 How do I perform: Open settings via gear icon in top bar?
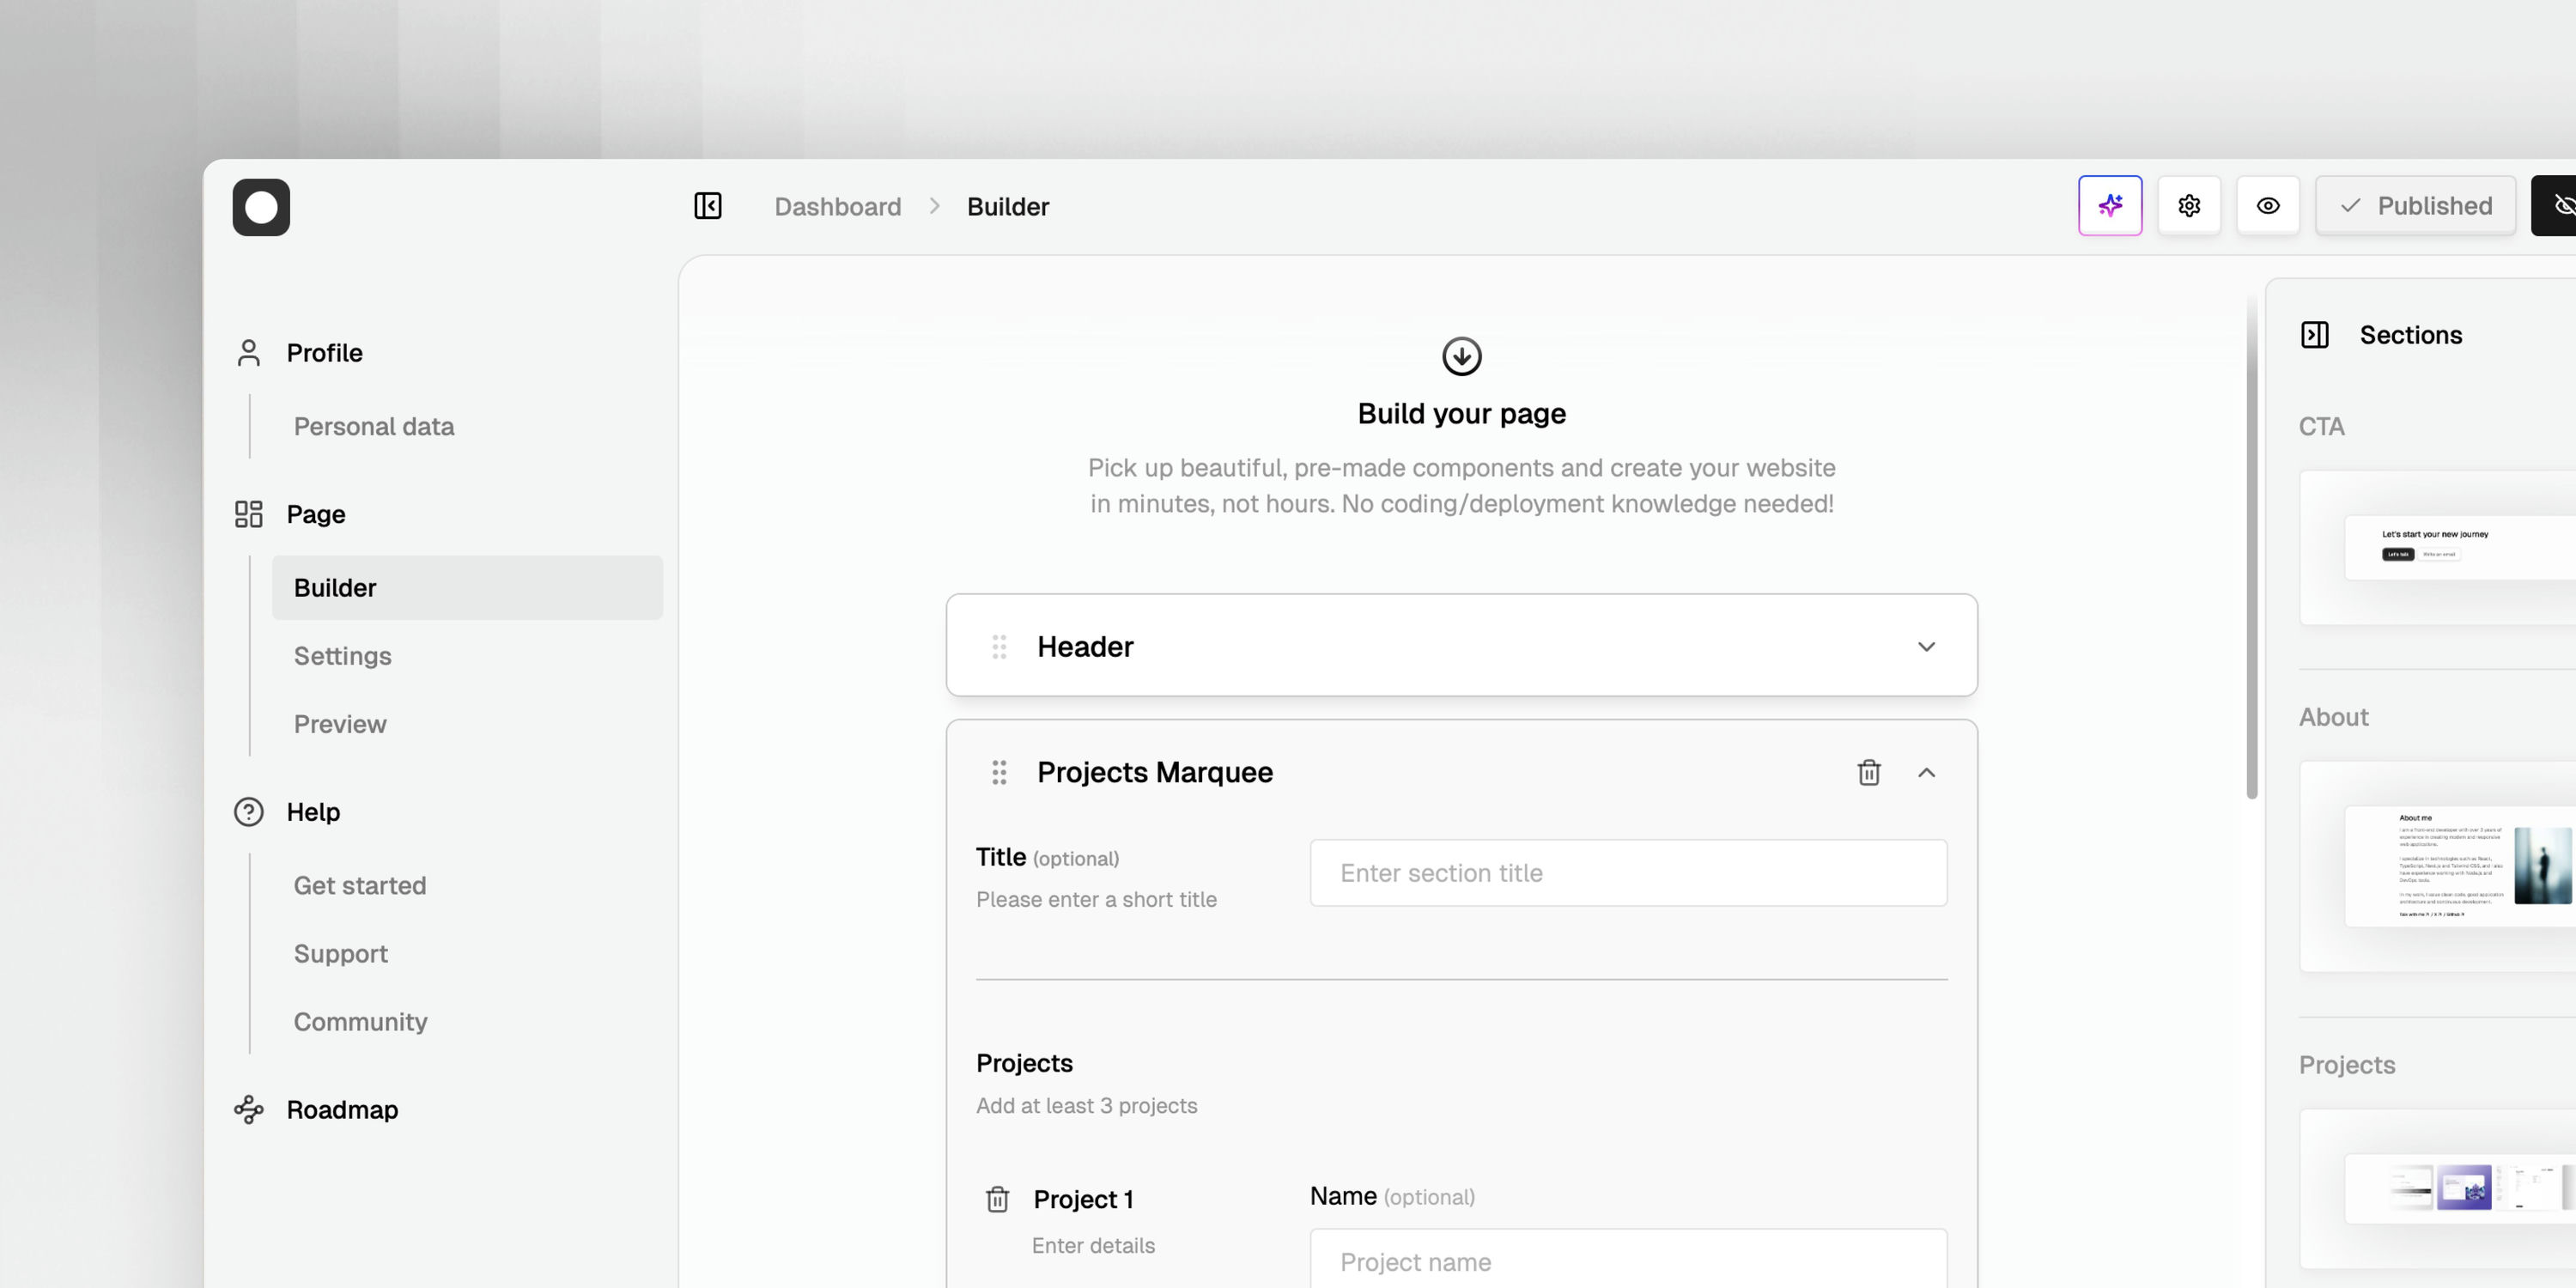2189,206
